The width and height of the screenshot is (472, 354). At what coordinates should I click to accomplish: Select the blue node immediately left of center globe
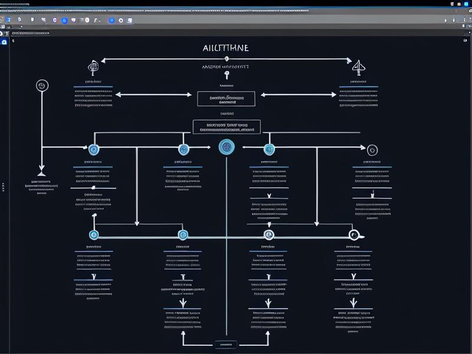pos(183,150)
